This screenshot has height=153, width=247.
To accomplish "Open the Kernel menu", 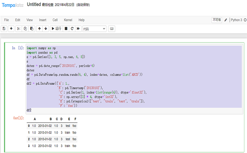I will (68, 20).
